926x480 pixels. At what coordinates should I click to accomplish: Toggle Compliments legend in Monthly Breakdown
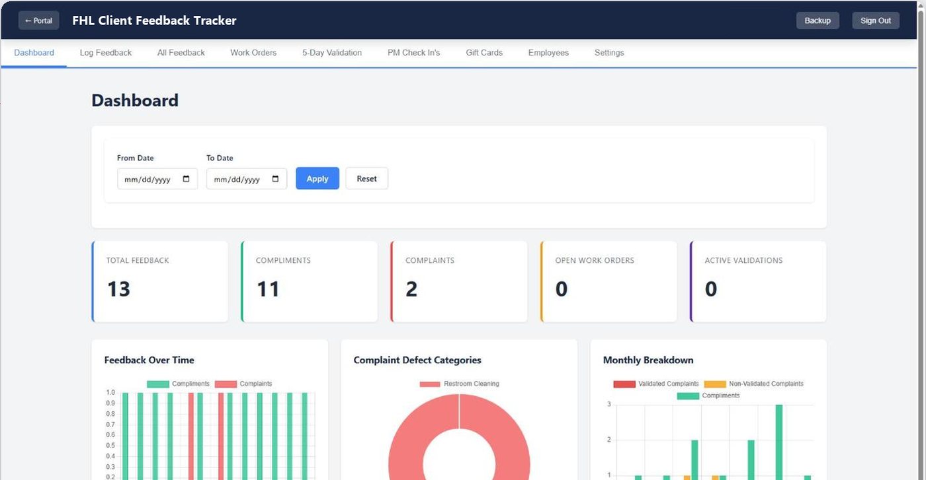(x=708, y=395)
